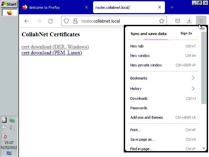Close the Welcome to Firefox tab

pyautogui.click(x=87, y=7)
